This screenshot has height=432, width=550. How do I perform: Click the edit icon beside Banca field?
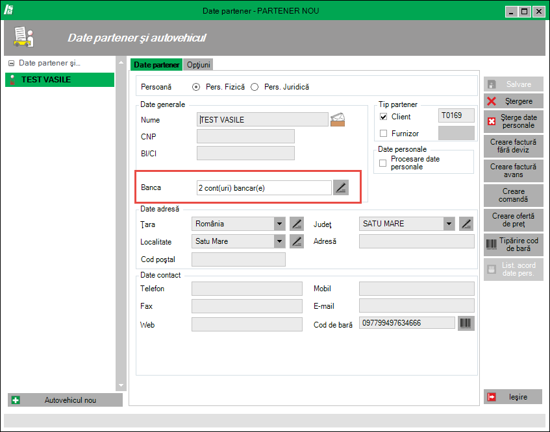341,187
